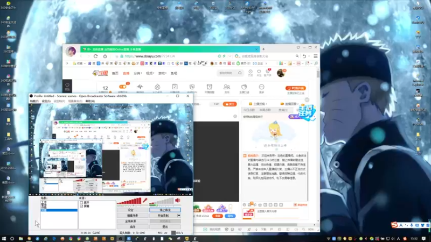The height and width of the screenshot is (242, 431).
Task: Select the highlighted scene in OBS scenes list
Action: pos(59,210)
